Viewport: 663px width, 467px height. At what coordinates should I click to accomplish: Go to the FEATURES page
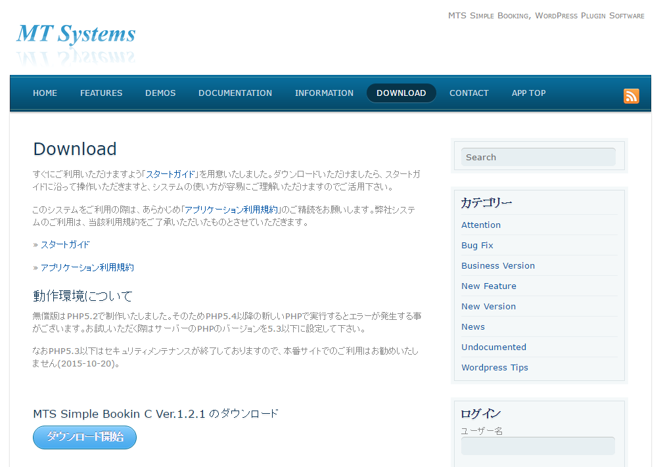[x=101, y=93]
